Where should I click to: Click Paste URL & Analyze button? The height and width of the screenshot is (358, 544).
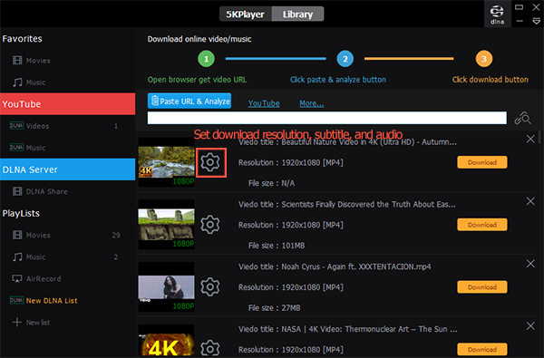[189, 101]
